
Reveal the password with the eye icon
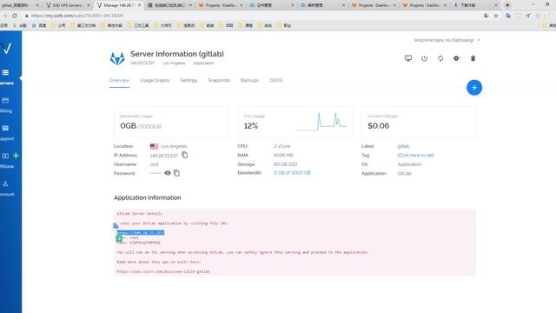168,173
